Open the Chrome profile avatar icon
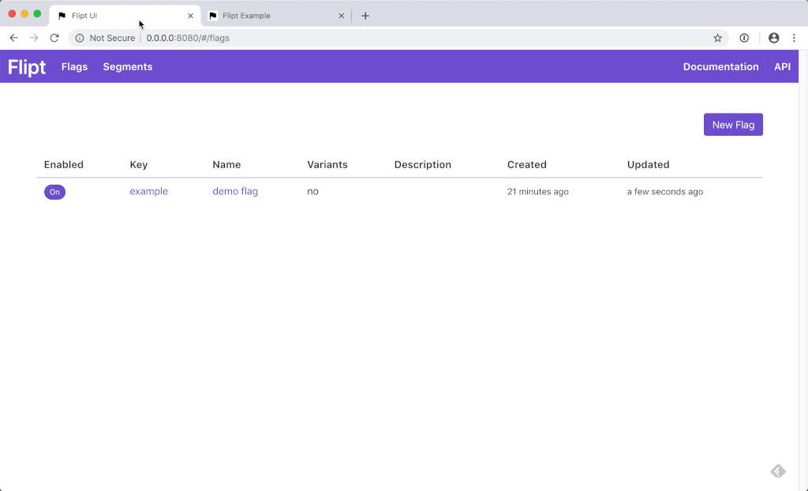 pyautogui.click(x=773, y=38)
